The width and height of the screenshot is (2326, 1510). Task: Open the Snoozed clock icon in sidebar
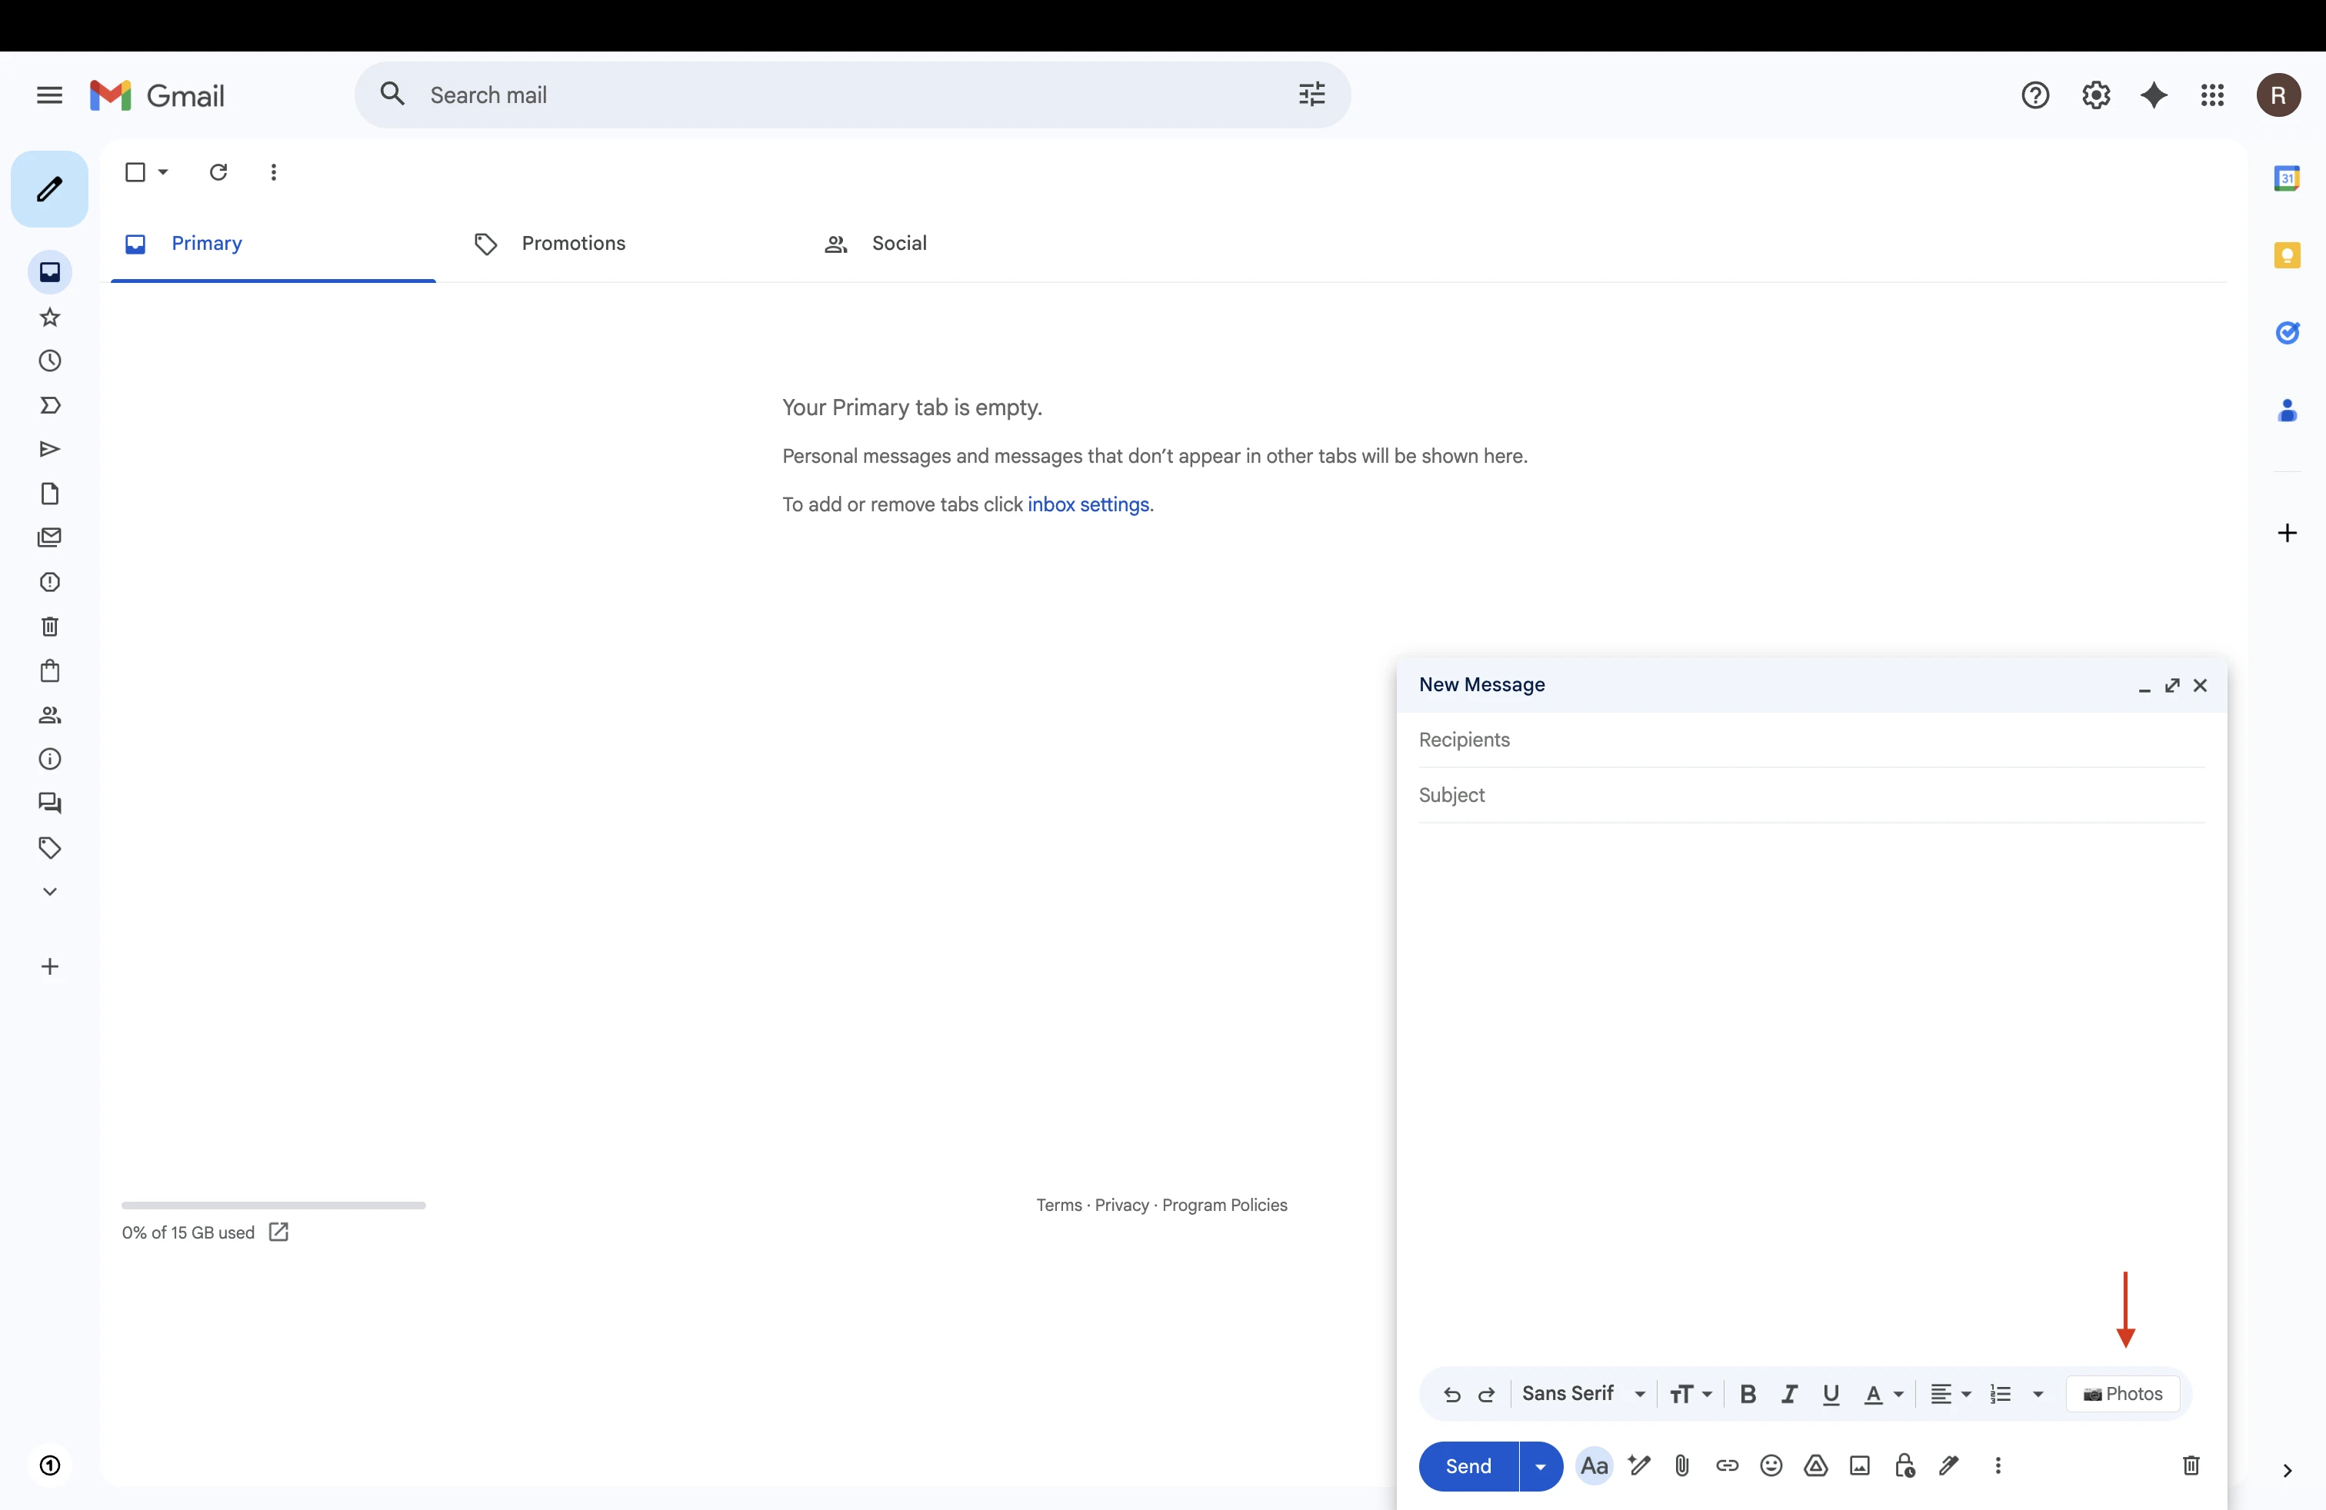coord(50,361)
